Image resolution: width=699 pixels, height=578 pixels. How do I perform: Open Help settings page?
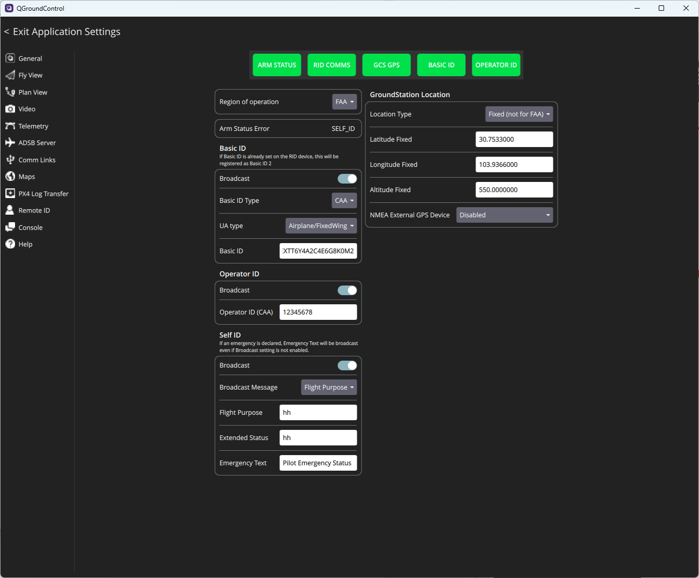(x=25, y=244)
